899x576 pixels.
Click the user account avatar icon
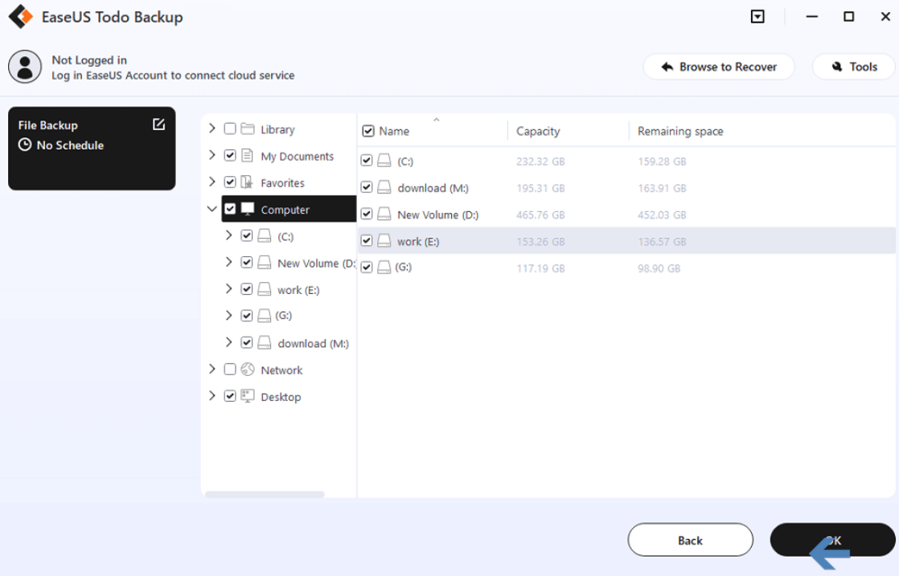[x=25, y=67]
